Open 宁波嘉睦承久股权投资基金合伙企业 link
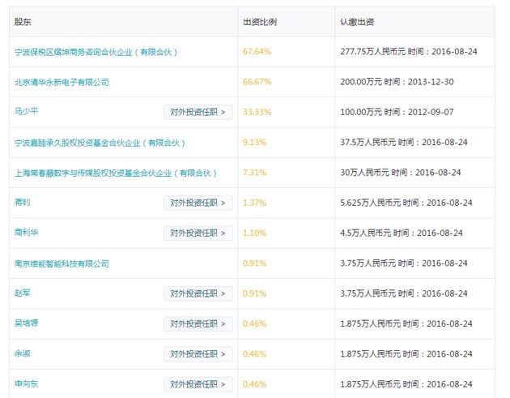This screenshot has height=398, width=510. coord(100,143)
